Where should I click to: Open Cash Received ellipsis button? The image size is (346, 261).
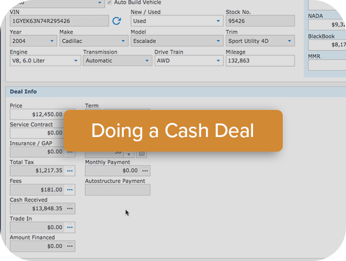[70, 208]
